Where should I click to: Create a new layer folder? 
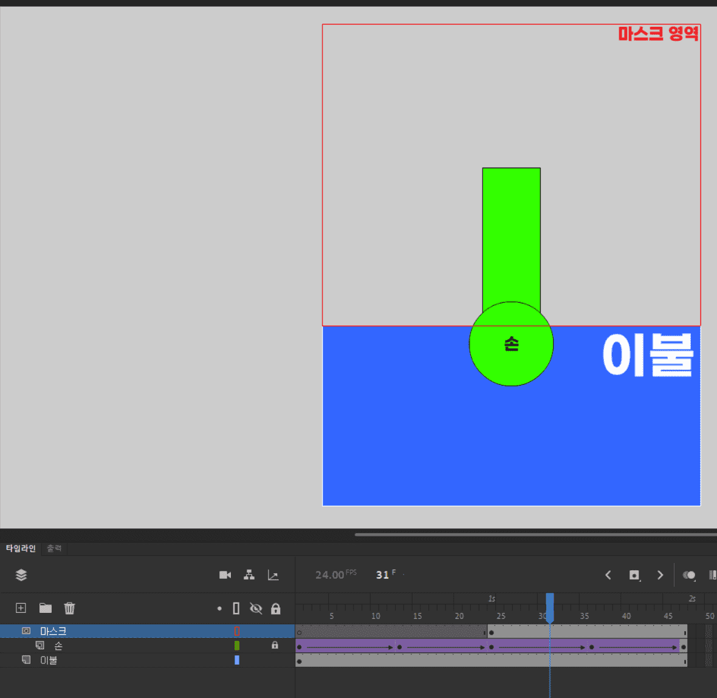pyautogui.click(x=46, y=608)
